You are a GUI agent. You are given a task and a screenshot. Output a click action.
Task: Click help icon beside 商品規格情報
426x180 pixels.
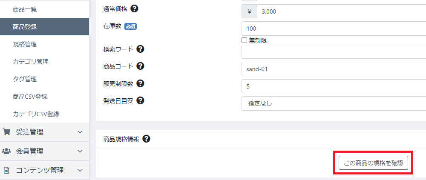146,139
